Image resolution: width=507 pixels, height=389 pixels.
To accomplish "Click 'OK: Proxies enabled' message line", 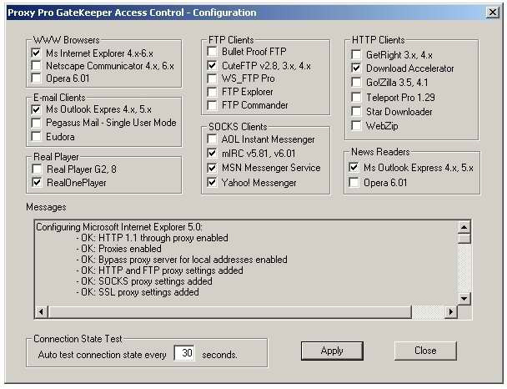I will pos(119,249).
